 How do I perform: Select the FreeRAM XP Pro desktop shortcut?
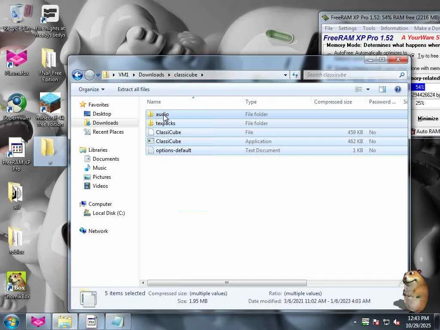click(x=17, y=154)
